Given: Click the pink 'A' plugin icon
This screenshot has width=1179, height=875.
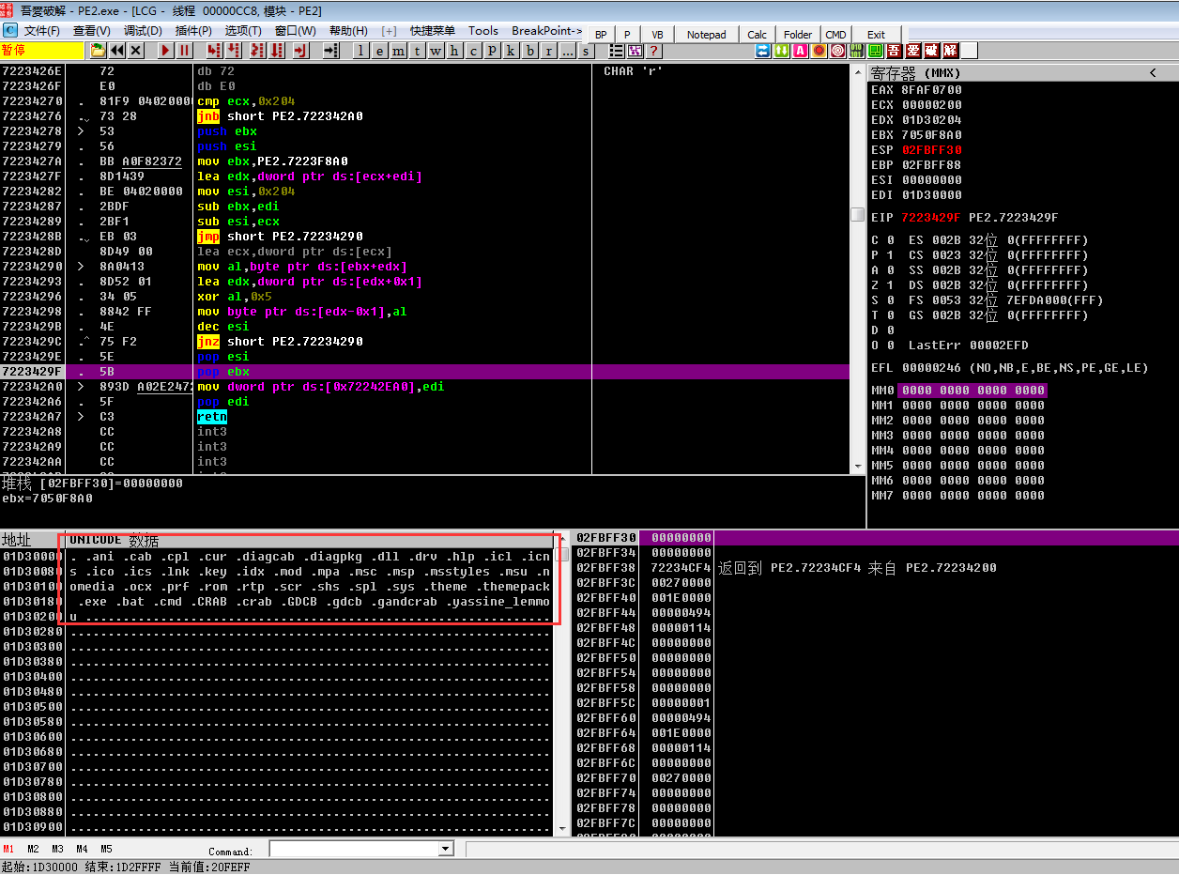Looking at the screenshot, I should tap(801, 51).
